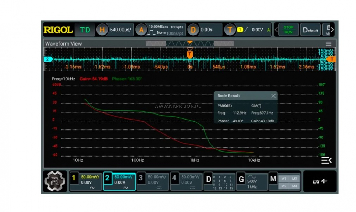The image size is (356, 212).
Task: Open the M math operations panel
Action: (273, 179)
